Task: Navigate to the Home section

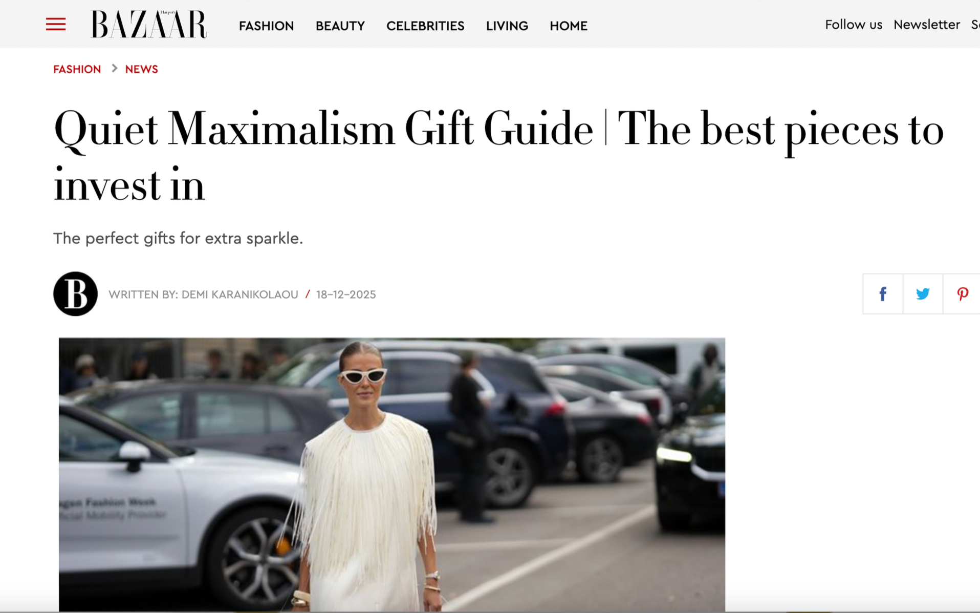Action: [569, 26]
